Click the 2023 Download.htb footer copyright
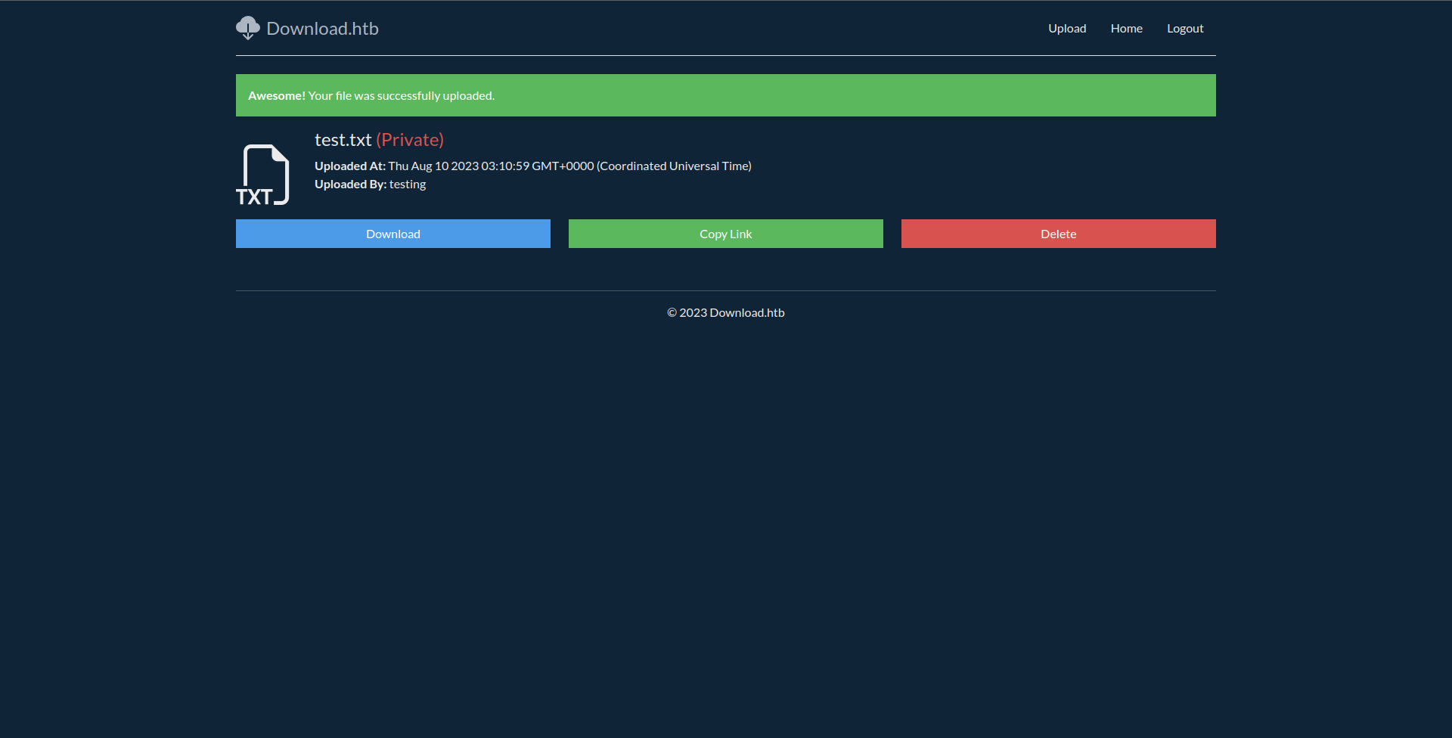 (725, 313)
